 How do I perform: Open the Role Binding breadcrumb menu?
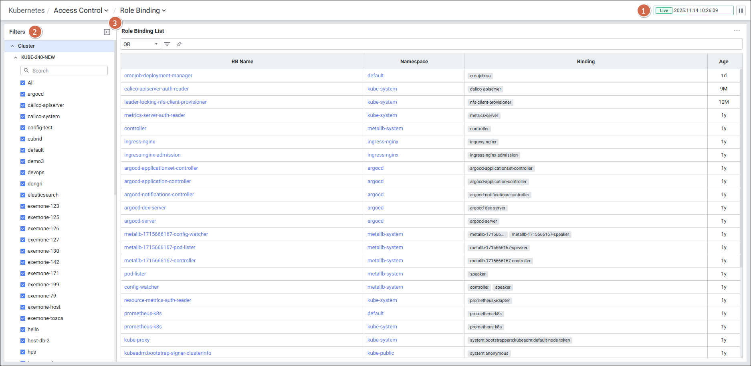(x=143, y=10)
